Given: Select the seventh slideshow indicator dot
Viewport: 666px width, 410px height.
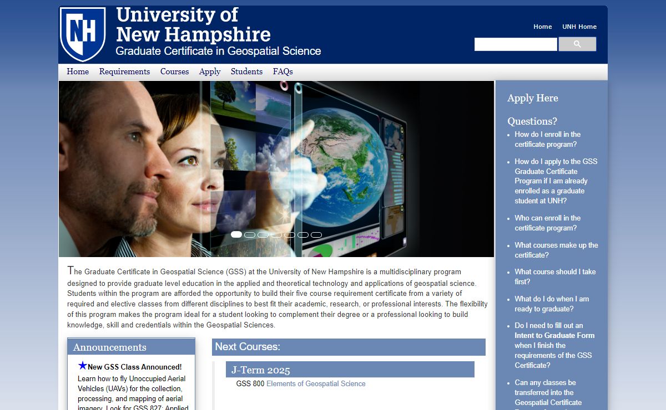Looking at the screenshot, I should tap(316, 235).
